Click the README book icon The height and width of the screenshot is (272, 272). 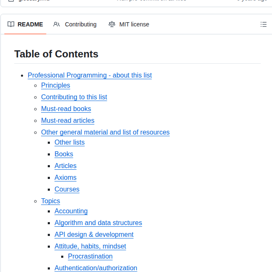tap(11, 24)
